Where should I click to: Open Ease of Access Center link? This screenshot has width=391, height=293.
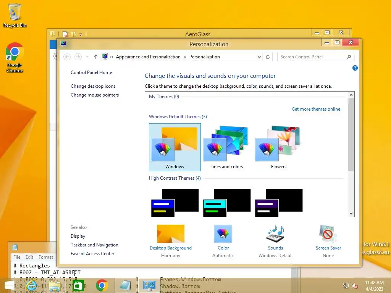(92, 254)
